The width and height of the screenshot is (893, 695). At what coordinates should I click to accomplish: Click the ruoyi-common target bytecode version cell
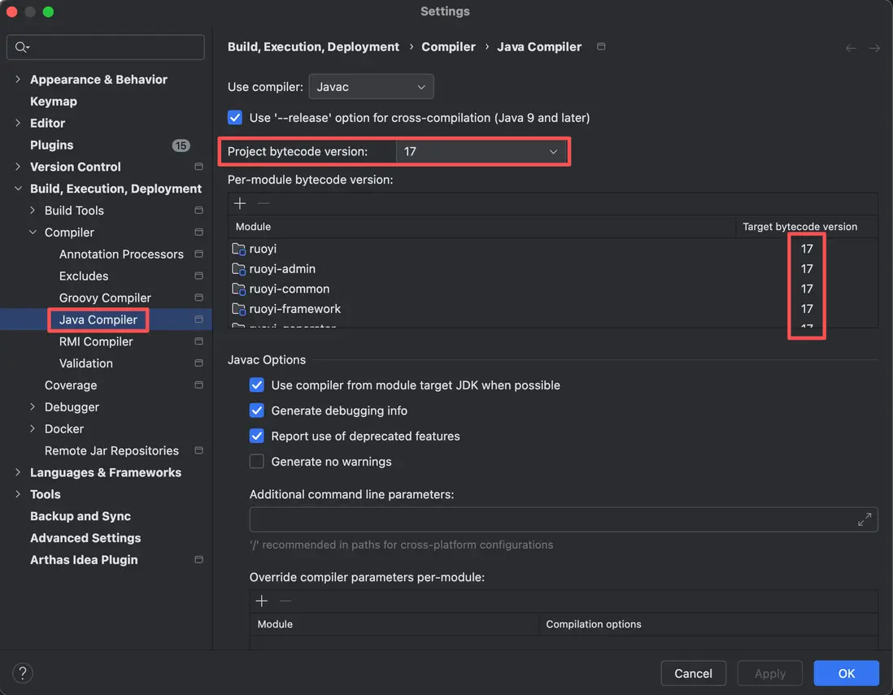tap(807, 289)
